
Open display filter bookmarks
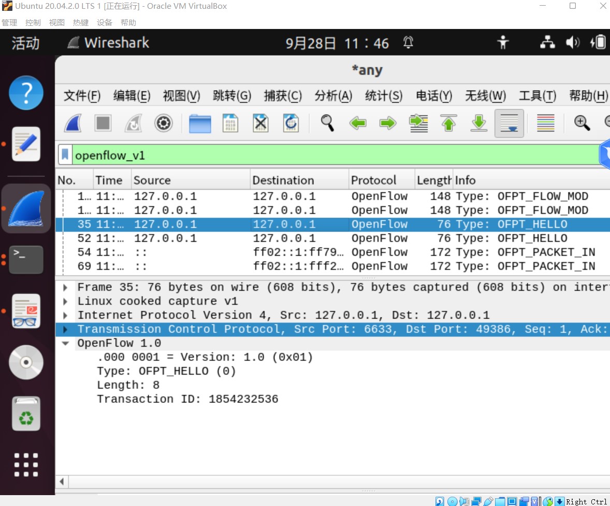[65, 154]
